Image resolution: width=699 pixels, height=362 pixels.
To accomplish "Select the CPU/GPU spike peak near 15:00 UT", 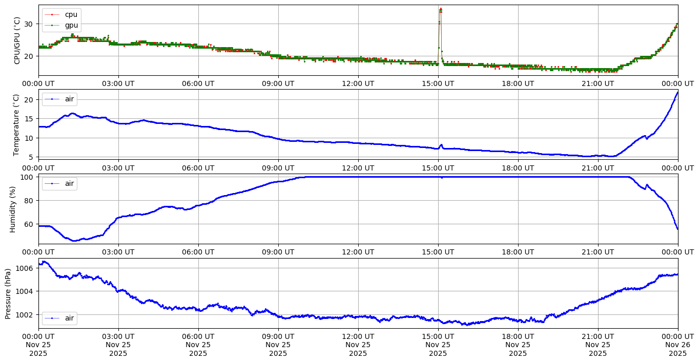I will pyautogui.click(x=441, y=9).
